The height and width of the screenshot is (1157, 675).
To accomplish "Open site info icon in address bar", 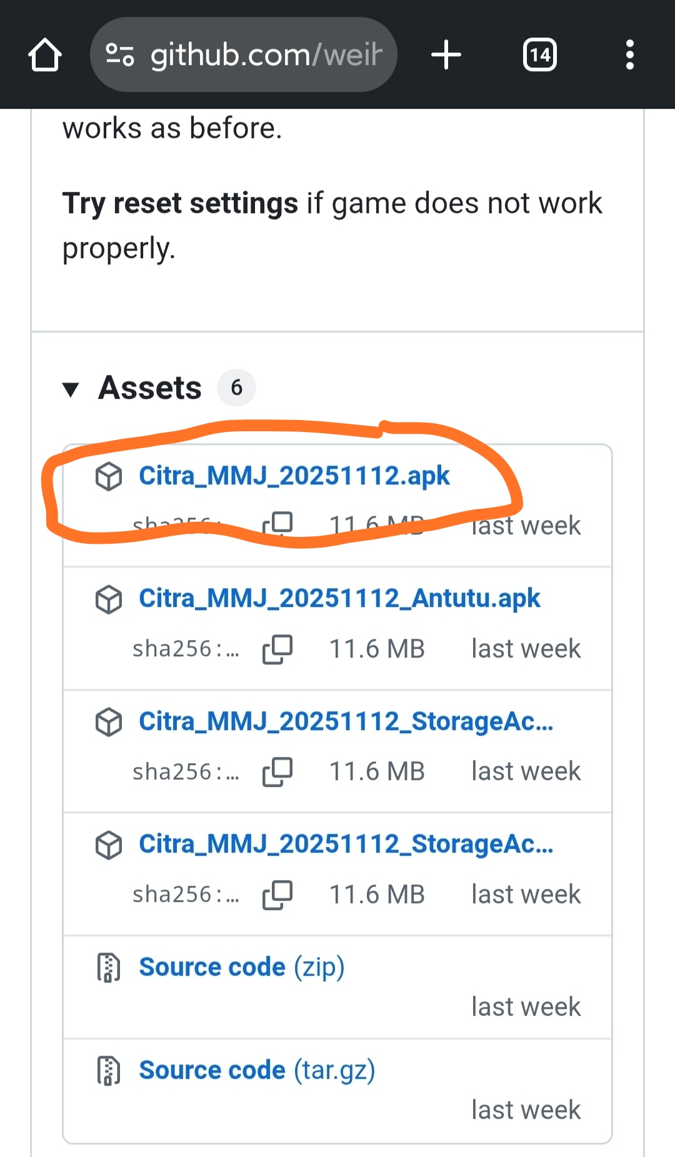I will click(120, 55).
